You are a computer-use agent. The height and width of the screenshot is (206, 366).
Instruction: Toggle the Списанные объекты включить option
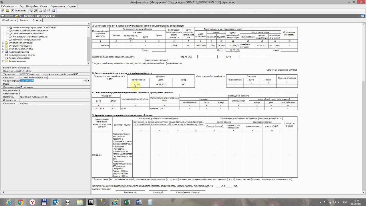point(22,87)
